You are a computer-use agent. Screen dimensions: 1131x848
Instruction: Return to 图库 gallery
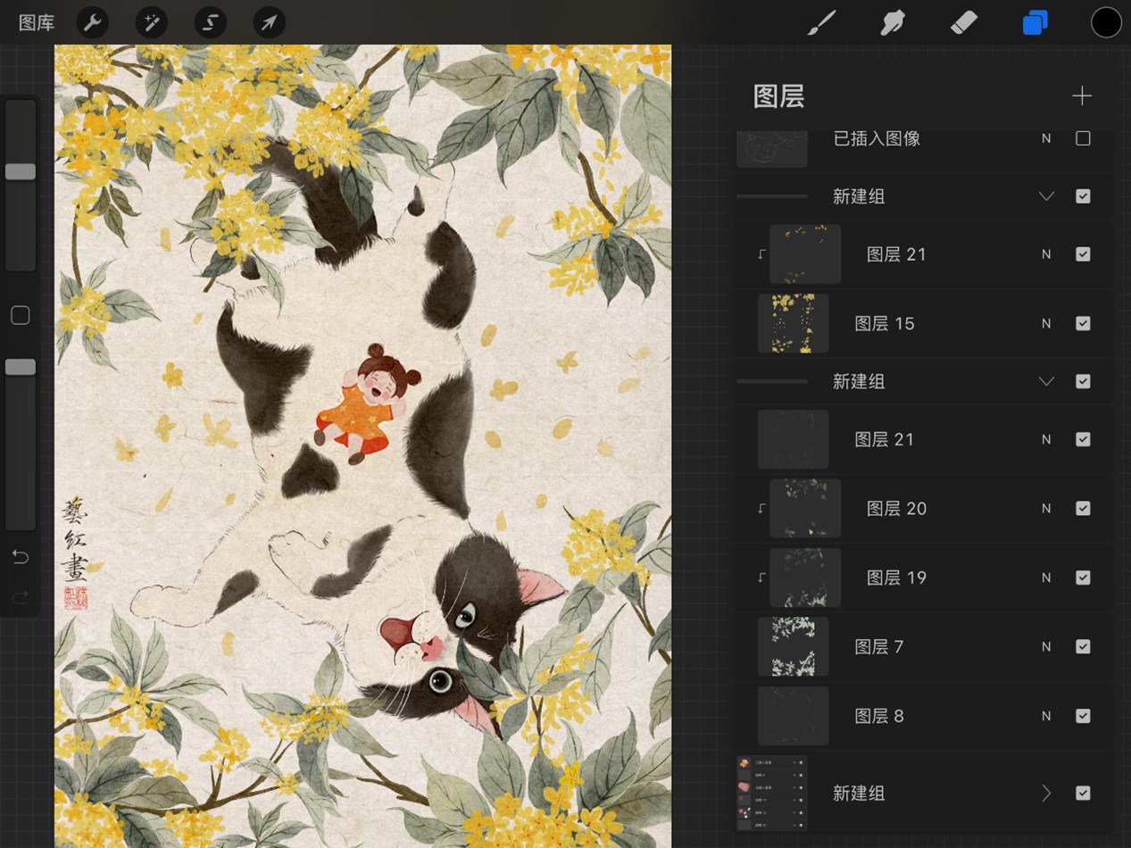pos(37,22)
